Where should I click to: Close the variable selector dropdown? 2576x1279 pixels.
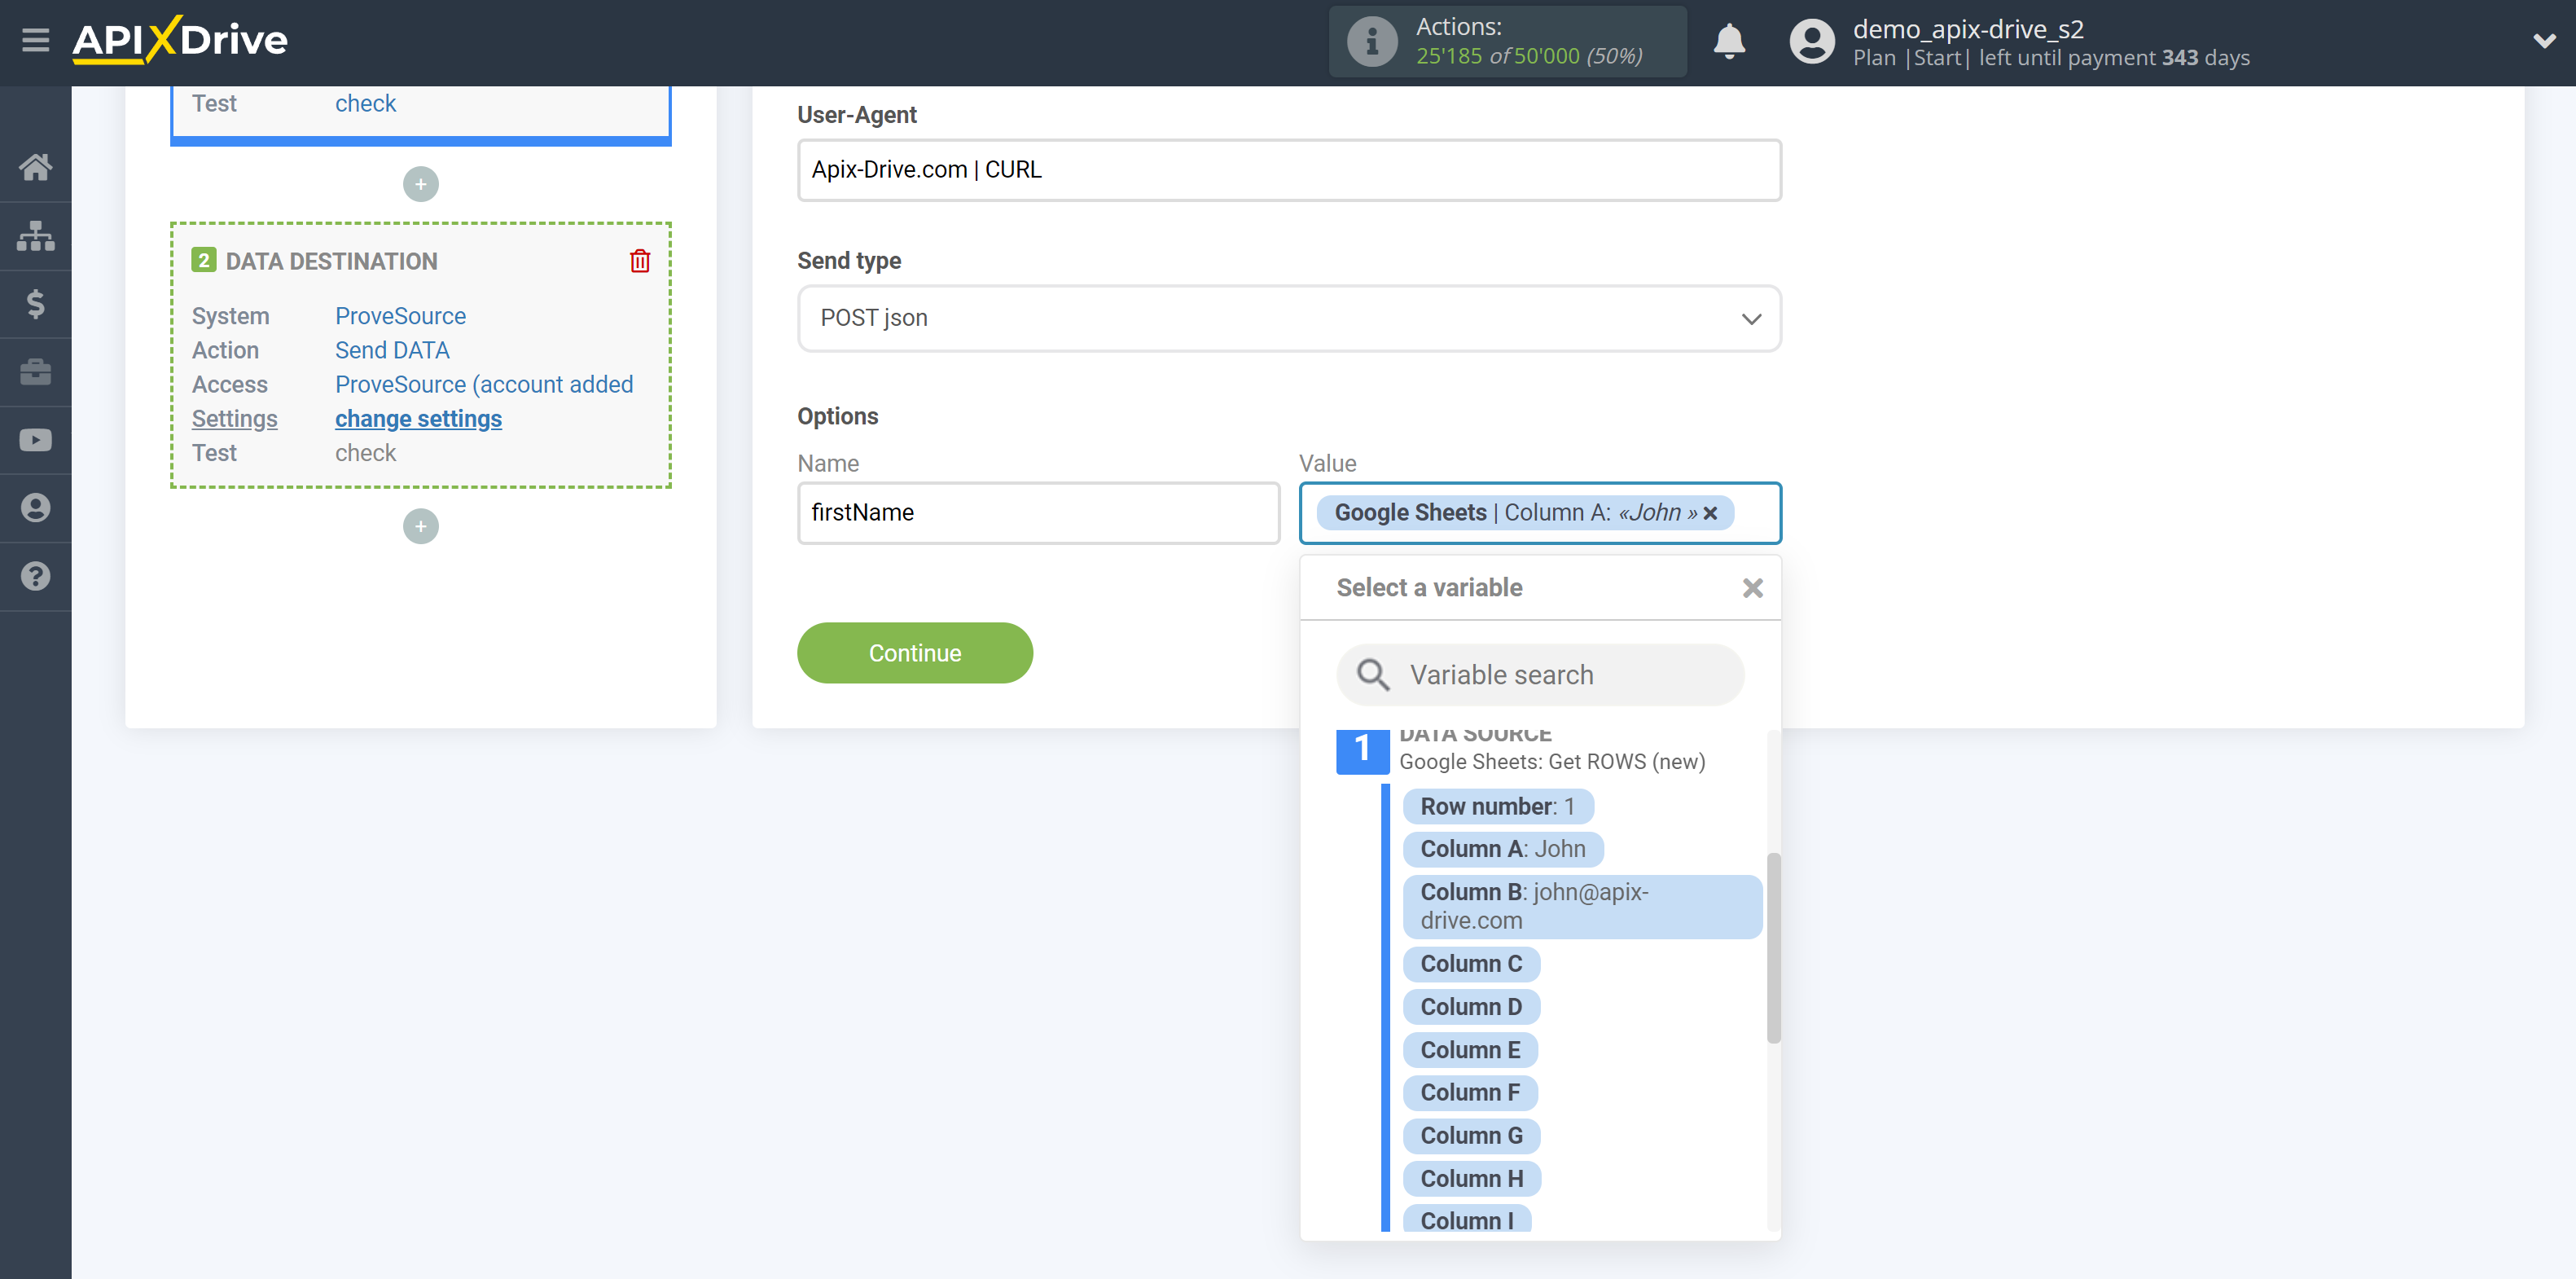click(1756, 587)
